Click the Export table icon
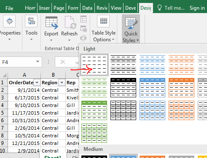207x158 pixels. 51,22
